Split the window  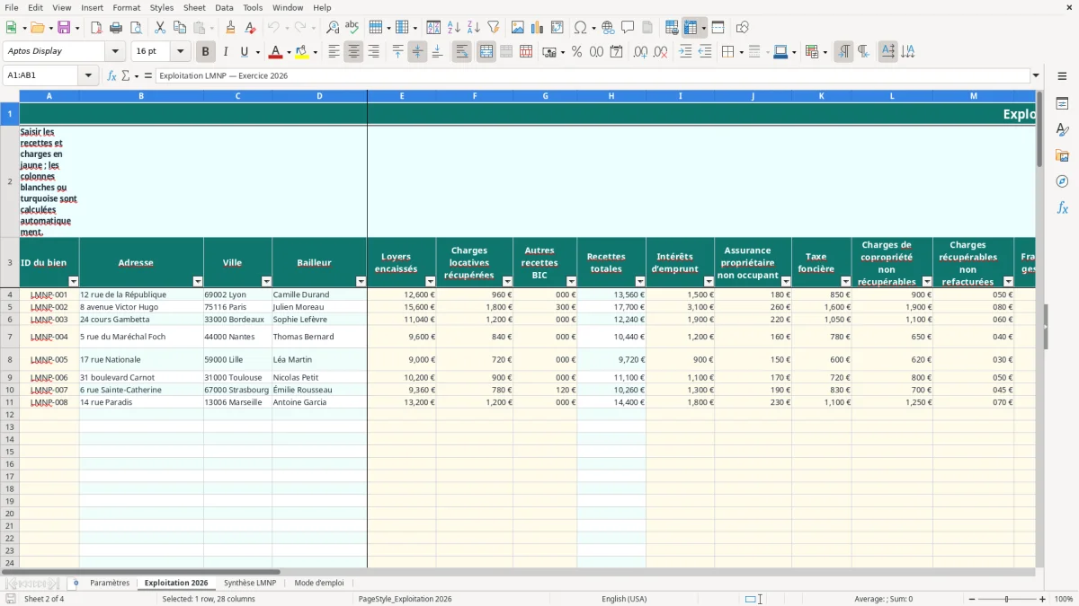coord(718,28)
